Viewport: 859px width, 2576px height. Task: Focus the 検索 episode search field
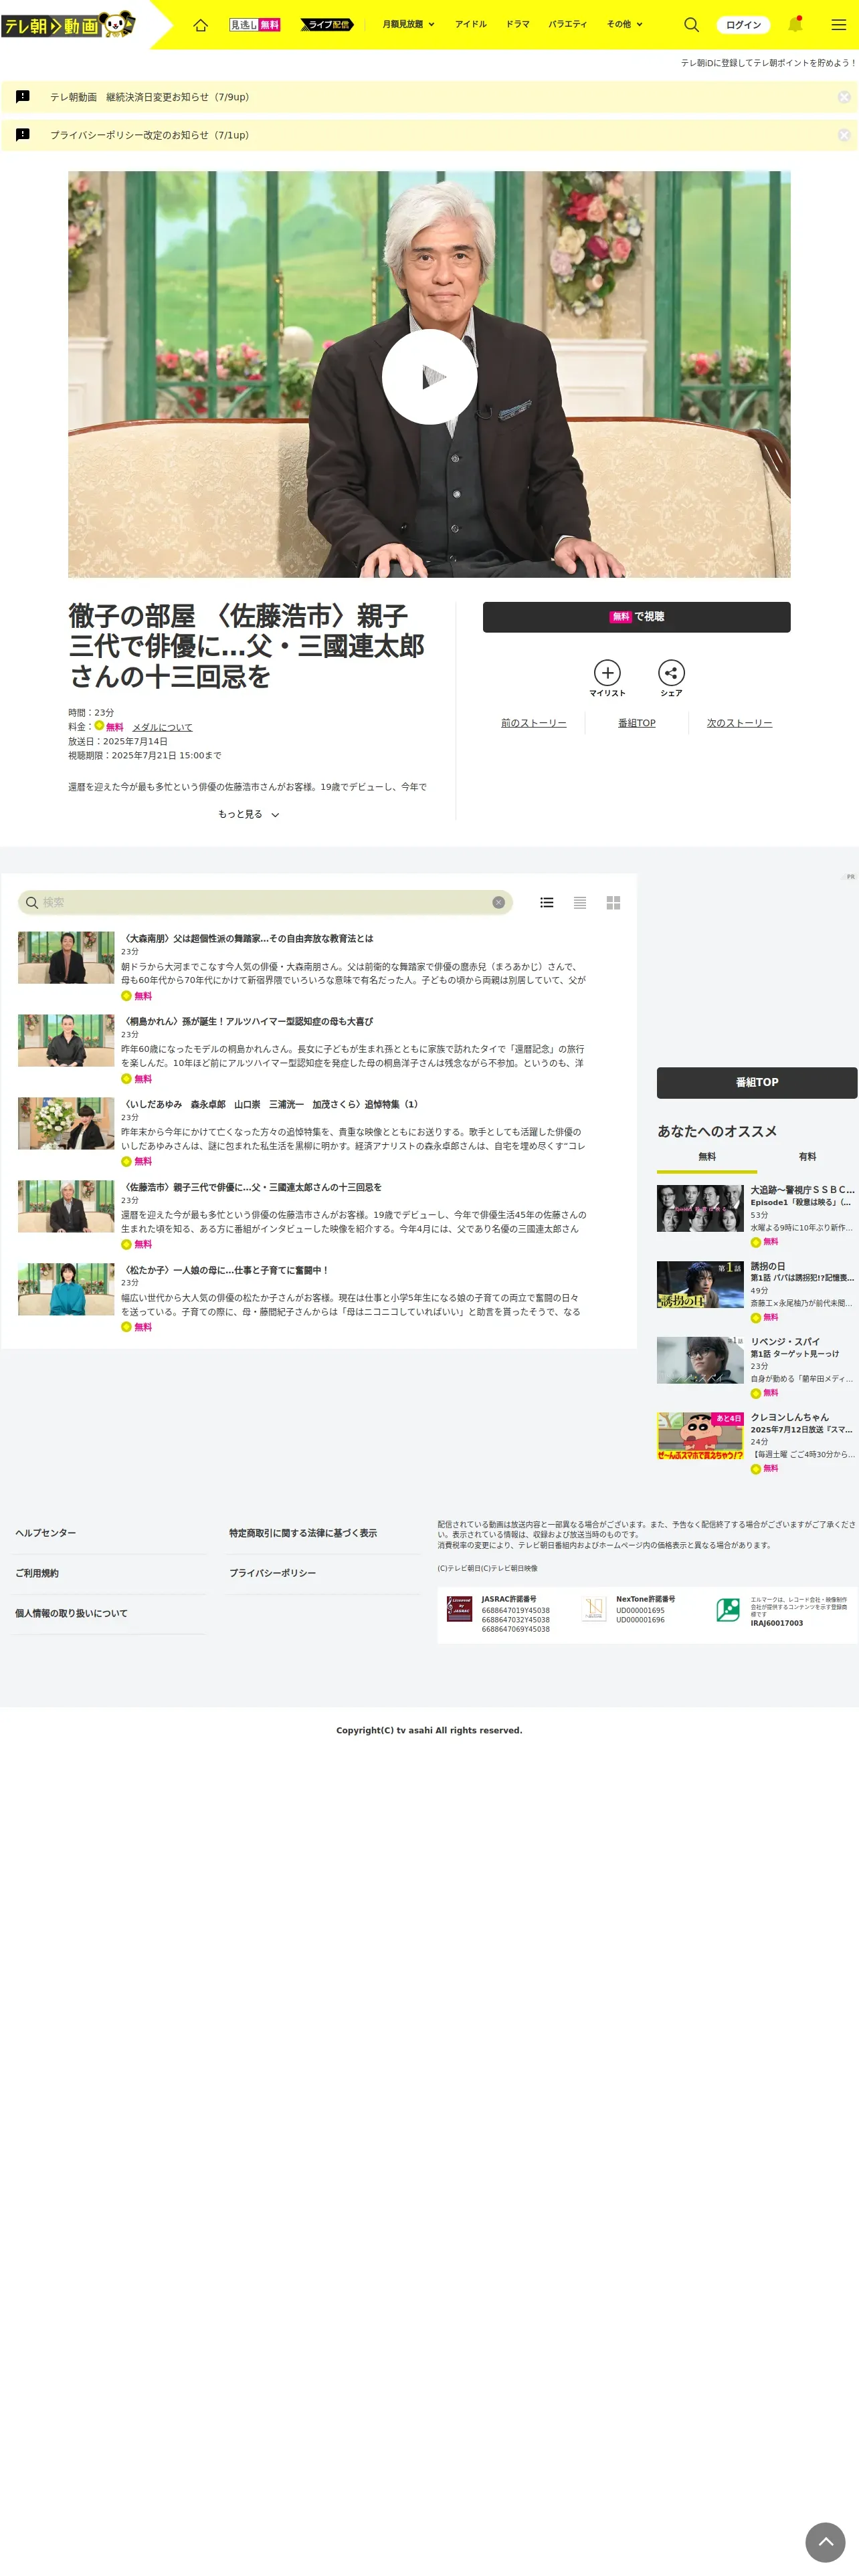pos(265,902)
